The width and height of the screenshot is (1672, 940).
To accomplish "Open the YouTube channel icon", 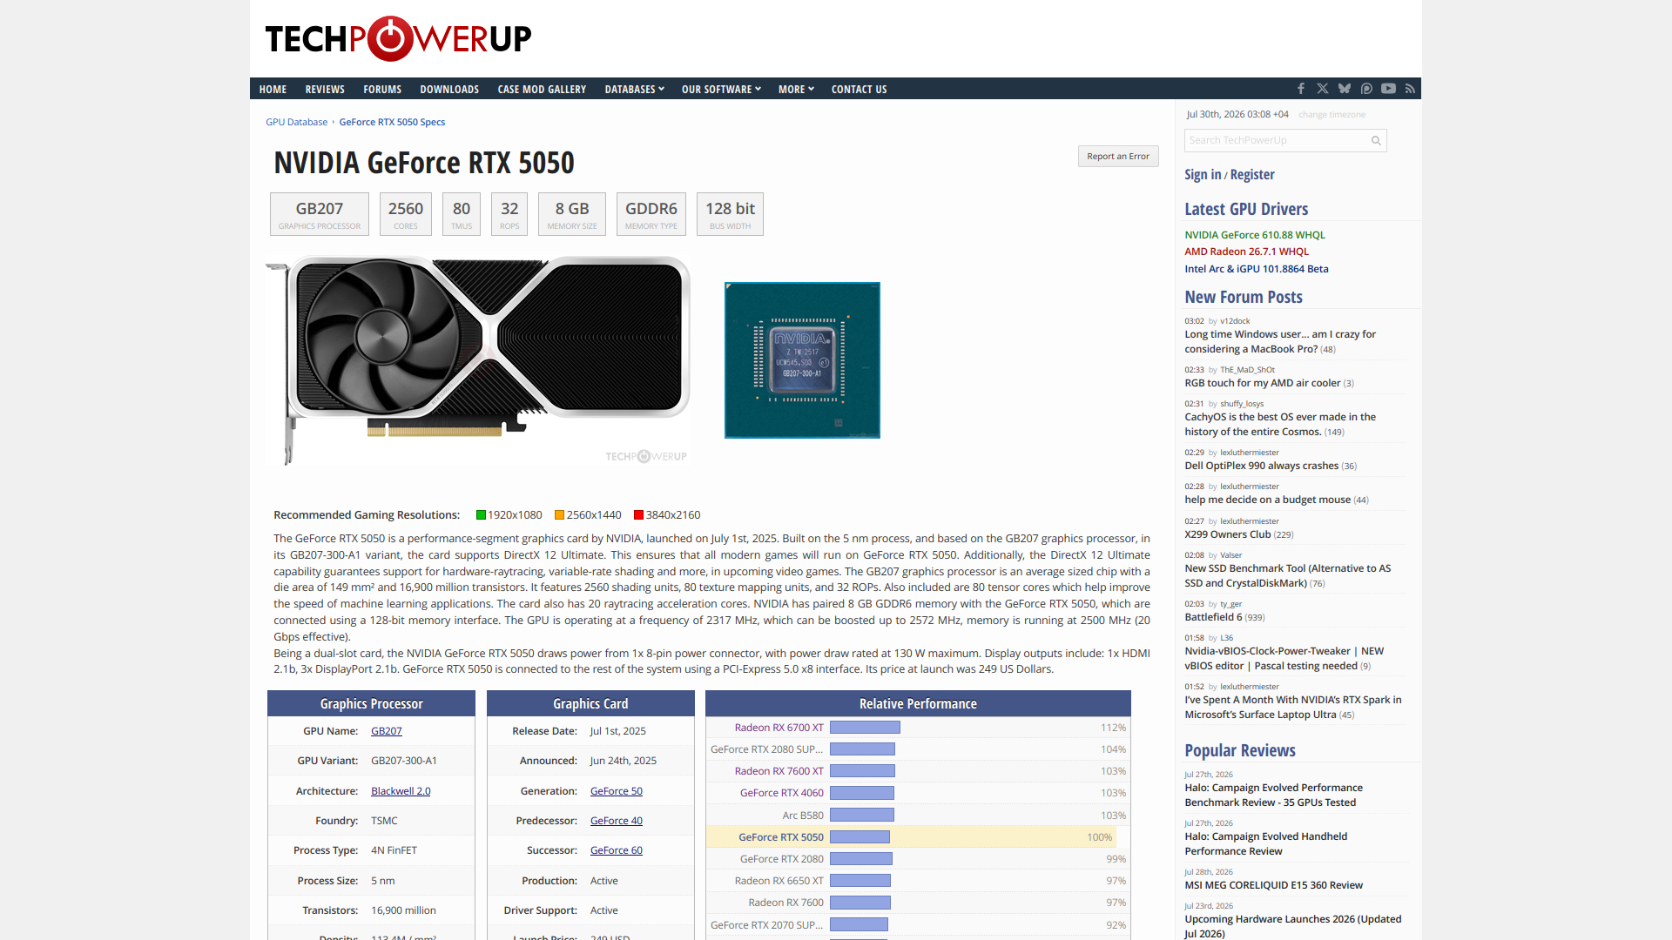I will coord(1388,89).
